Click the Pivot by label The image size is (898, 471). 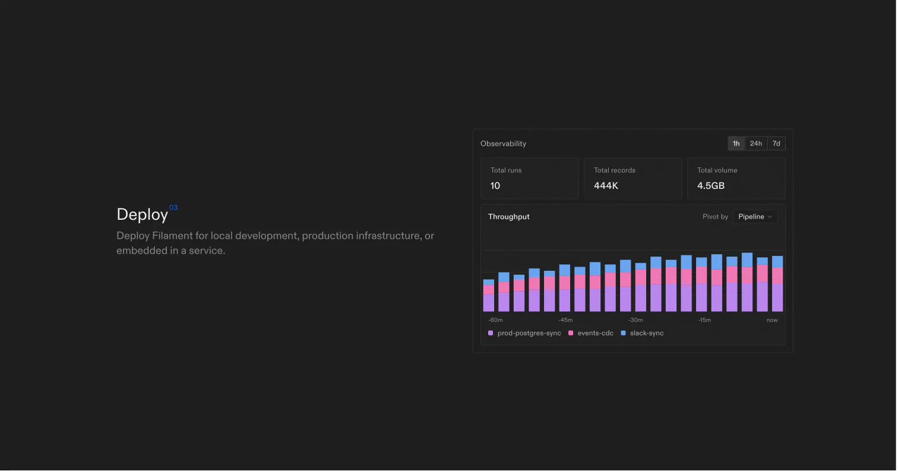716,217
